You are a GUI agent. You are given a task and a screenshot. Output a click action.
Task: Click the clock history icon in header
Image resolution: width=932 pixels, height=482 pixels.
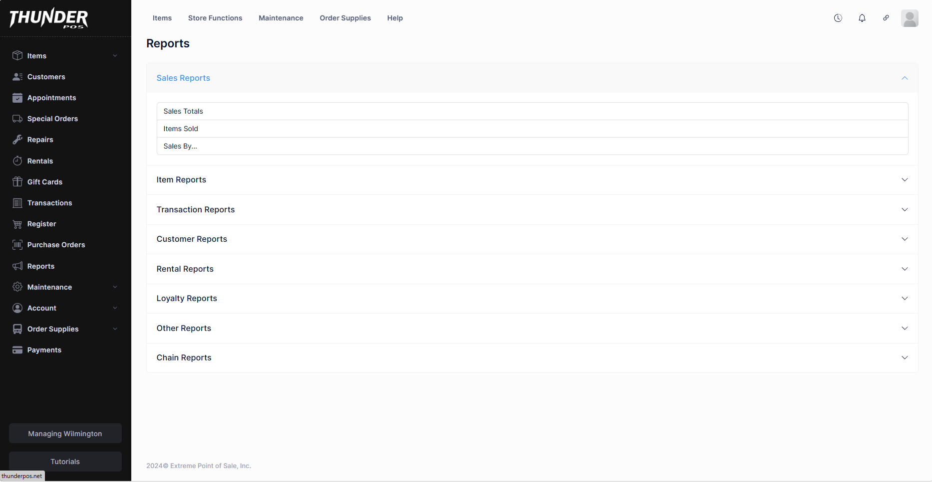click(838, 18)
